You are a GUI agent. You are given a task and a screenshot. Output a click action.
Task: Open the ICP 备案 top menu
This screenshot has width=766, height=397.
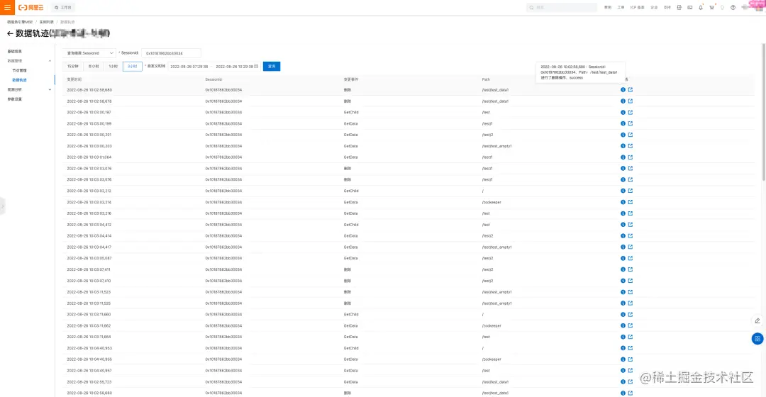point(638,7)
